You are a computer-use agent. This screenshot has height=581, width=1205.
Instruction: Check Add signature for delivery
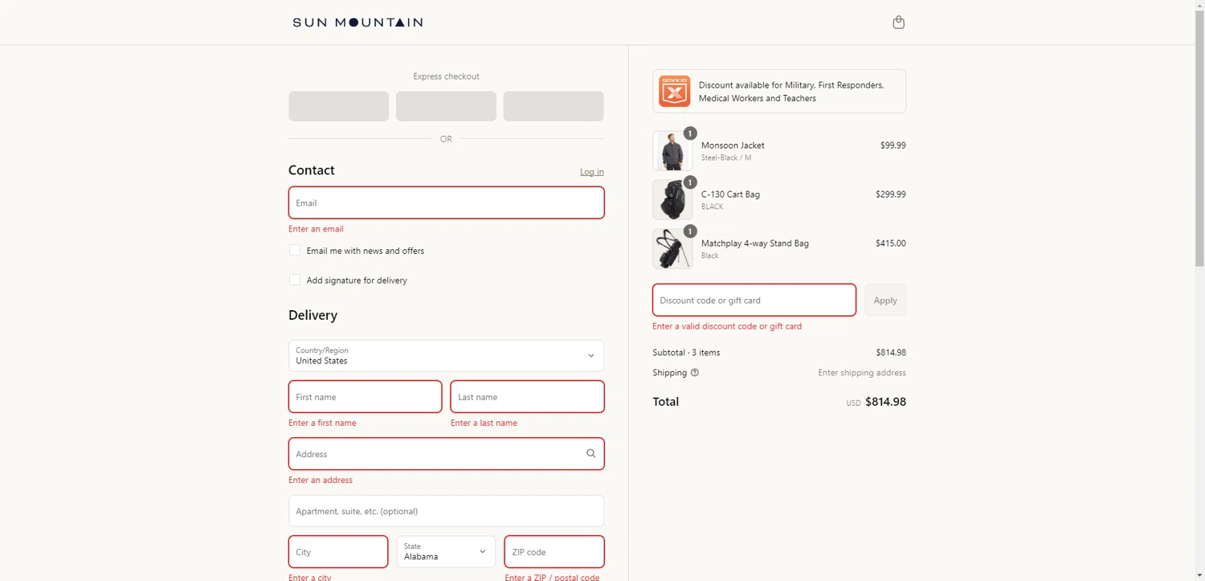click(295, 280)
